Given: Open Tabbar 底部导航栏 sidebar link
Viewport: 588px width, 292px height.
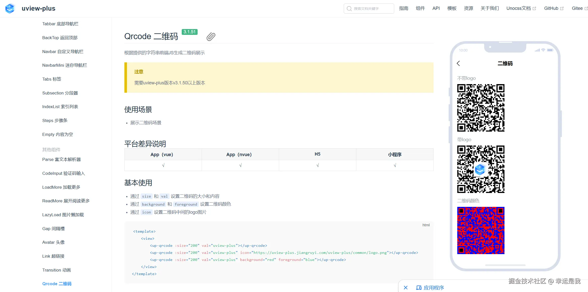Looking at the screenshot, I should (x=60, y=24).
